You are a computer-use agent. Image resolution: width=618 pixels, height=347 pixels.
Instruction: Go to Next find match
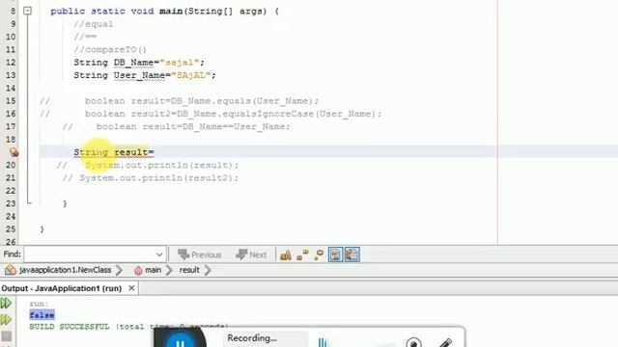251,254
